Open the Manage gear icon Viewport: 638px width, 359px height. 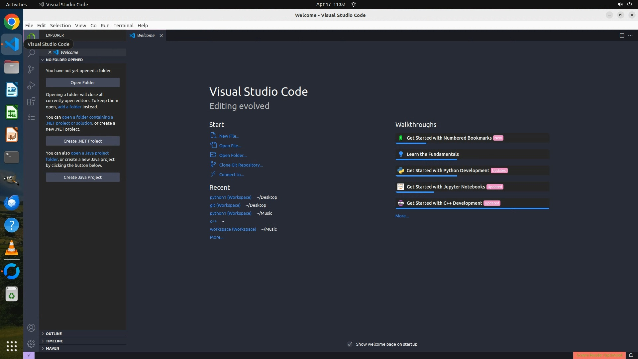(x=31, y=343)
